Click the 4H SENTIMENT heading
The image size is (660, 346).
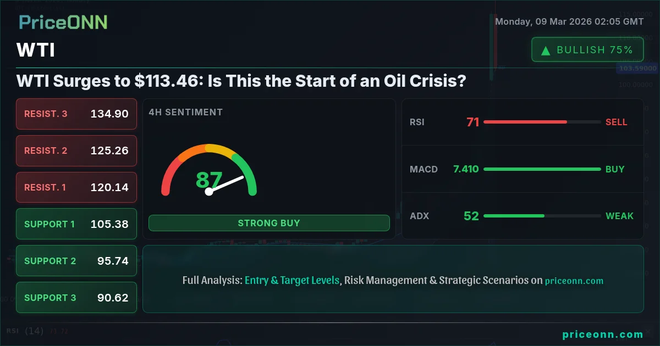tap(186, 112)
